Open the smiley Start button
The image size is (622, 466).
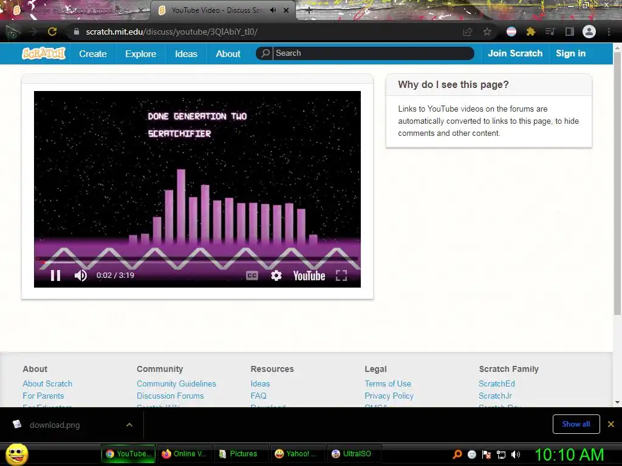point(16,454)
